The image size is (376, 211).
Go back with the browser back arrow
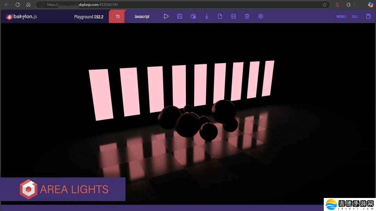point(7,5)
